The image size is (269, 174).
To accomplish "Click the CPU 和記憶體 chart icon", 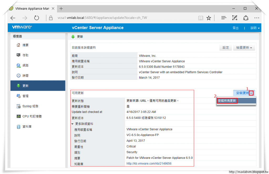I will pos(18,116).
